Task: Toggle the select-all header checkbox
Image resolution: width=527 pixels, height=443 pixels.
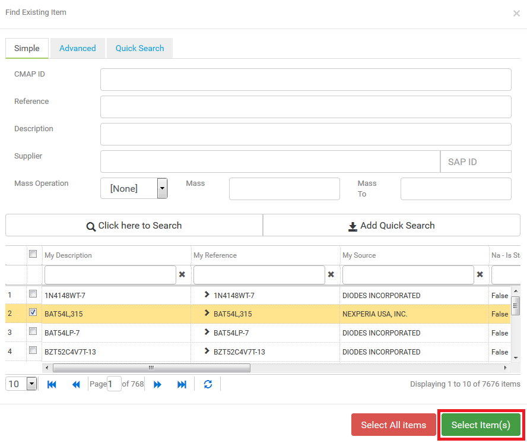Action: pos(33,254)
